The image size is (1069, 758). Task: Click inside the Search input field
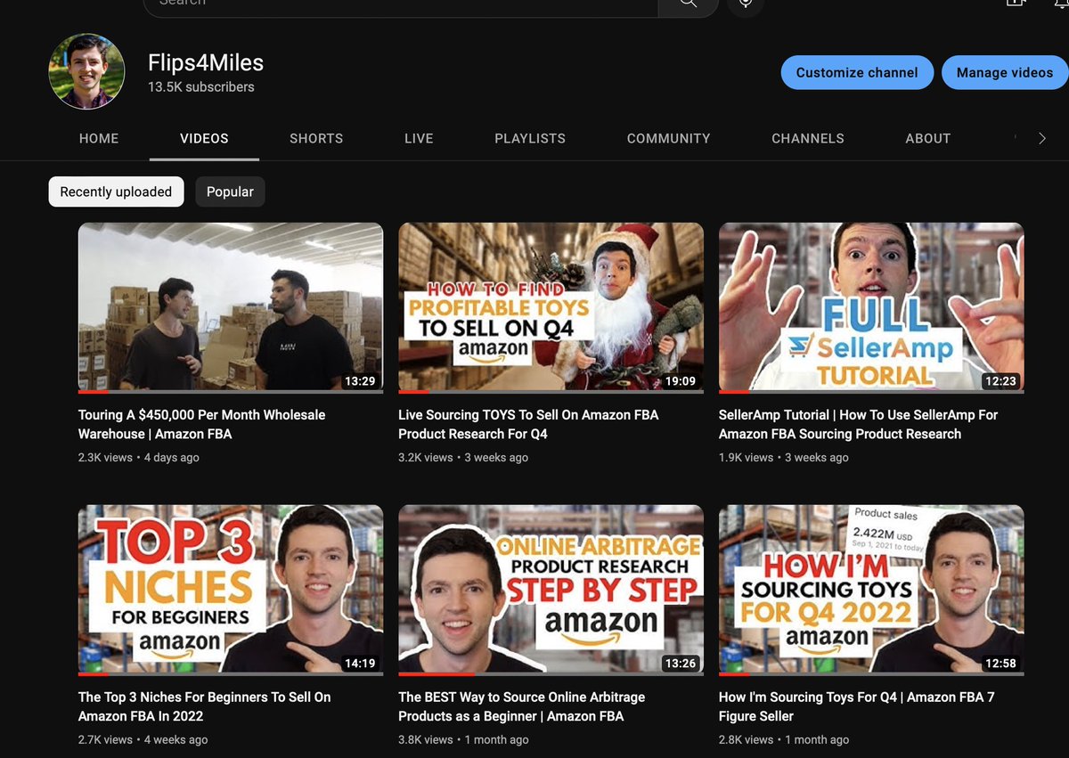401,4
